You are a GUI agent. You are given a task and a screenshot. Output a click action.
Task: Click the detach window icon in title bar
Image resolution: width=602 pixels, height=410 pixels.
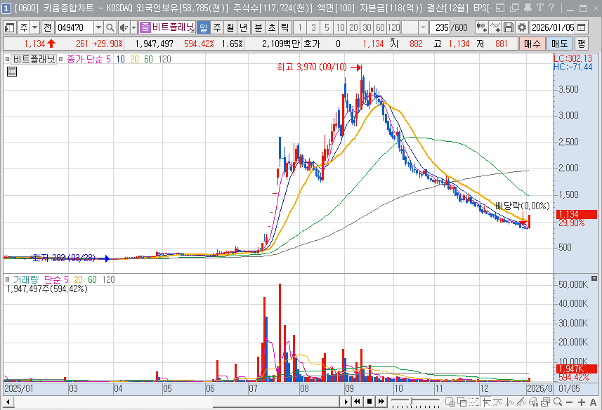coord(500,8)
